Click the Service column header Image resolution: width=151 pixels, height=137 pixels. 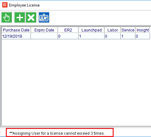[x=128, y=30]
